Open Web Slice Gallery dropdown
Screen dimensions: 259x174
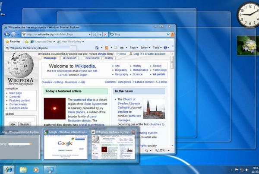pyautogui.click(x=71, y=41)
